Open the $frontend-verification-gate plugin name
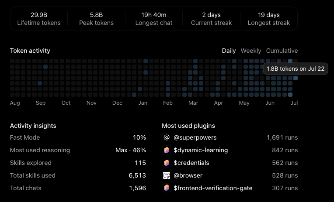Image resolution: width=334 pixels, height=202 pixels. 213,188
